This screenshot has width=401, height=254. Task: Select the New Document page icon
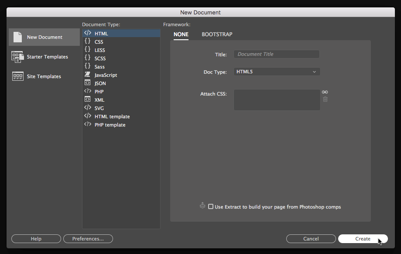click(x=17, y=37)
